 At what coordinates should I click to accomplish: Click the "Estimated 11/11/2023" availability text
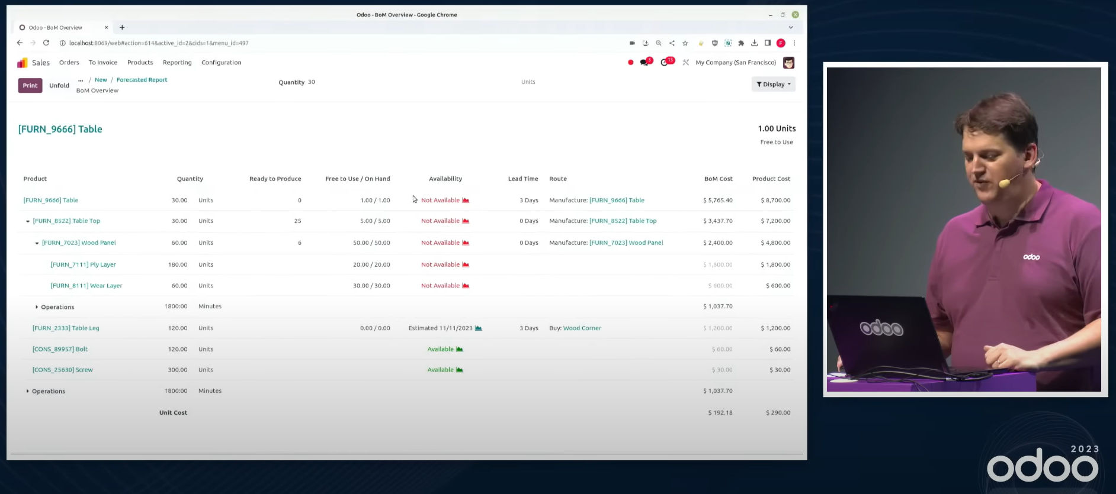[441, 328]
